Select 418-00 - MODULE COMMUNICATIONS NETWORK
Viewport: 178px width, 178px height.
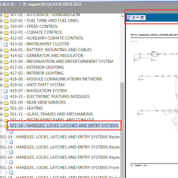click(x=56, y=79)
